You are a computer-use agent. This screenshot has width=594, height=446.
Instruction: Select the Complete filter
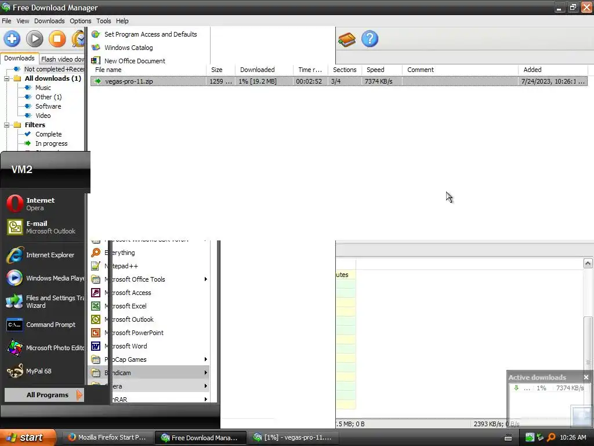coord(49,134)
